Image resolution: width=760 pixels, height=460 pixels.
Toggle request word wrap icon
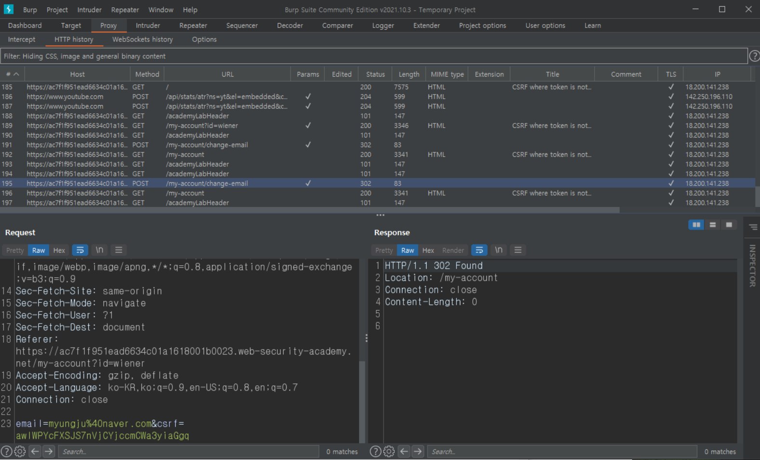(80, 250)
